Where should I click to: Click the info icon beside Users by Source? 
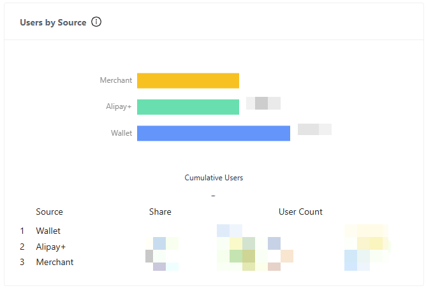click(96, 22)
